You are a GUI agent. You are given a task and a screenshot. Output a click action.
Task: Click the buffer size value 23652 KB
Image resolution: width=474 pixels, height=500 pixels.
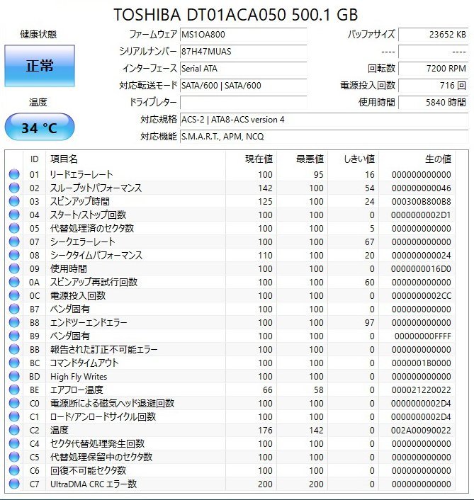433,35
